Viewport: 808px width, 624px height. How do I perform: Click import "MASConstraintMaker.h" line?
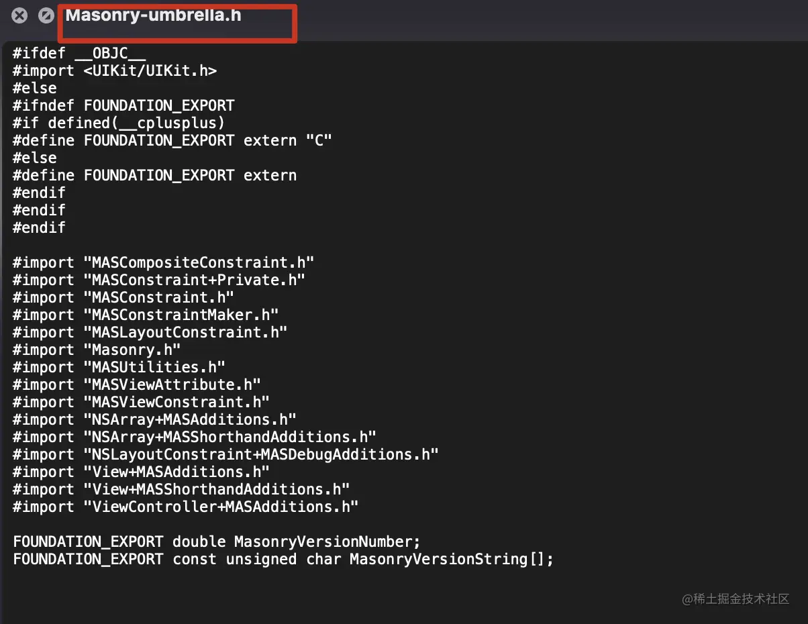[x=146, y=315]
